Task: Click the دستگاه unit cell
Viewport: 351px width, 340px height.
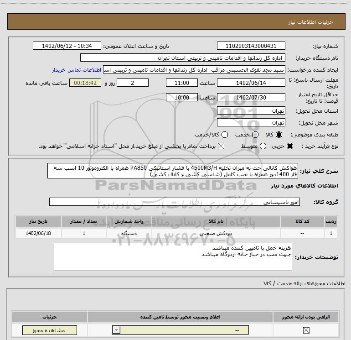Action: [x=129, y=233]
